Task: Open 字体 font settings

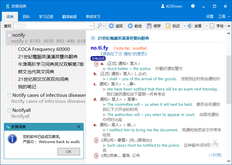Action: tap(217, 26)
